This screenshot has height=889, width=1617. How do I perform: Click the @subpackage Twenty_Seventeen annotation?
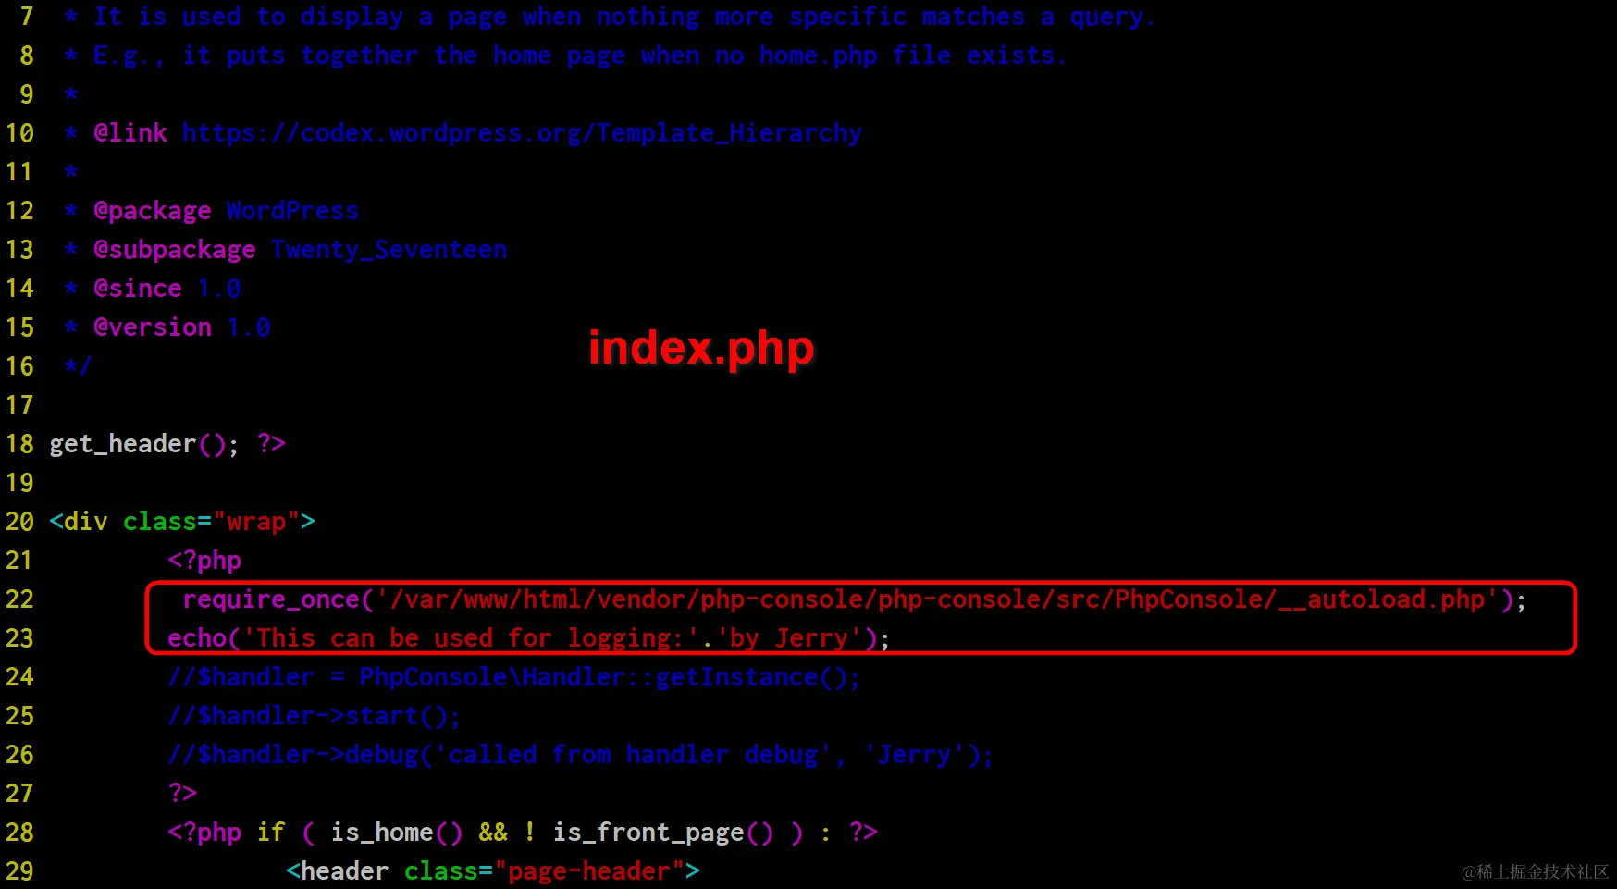[x=301, y=250]
